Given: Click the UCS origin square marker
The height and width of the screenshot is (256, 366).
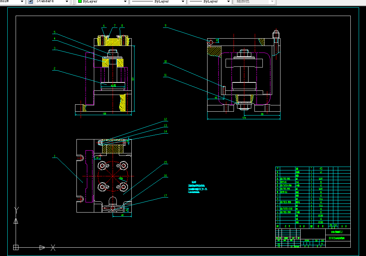Looking at the screenshot, I should pyautogui.click(x=16, y=248).
